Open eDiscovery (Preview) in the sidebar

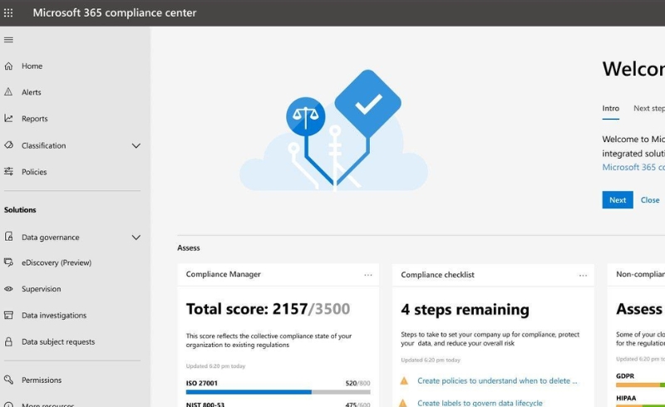tap(57, 262)
